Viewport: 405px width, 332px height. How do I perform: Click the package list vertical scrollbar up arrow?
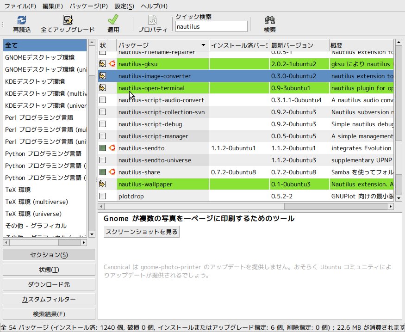(399, 42)
